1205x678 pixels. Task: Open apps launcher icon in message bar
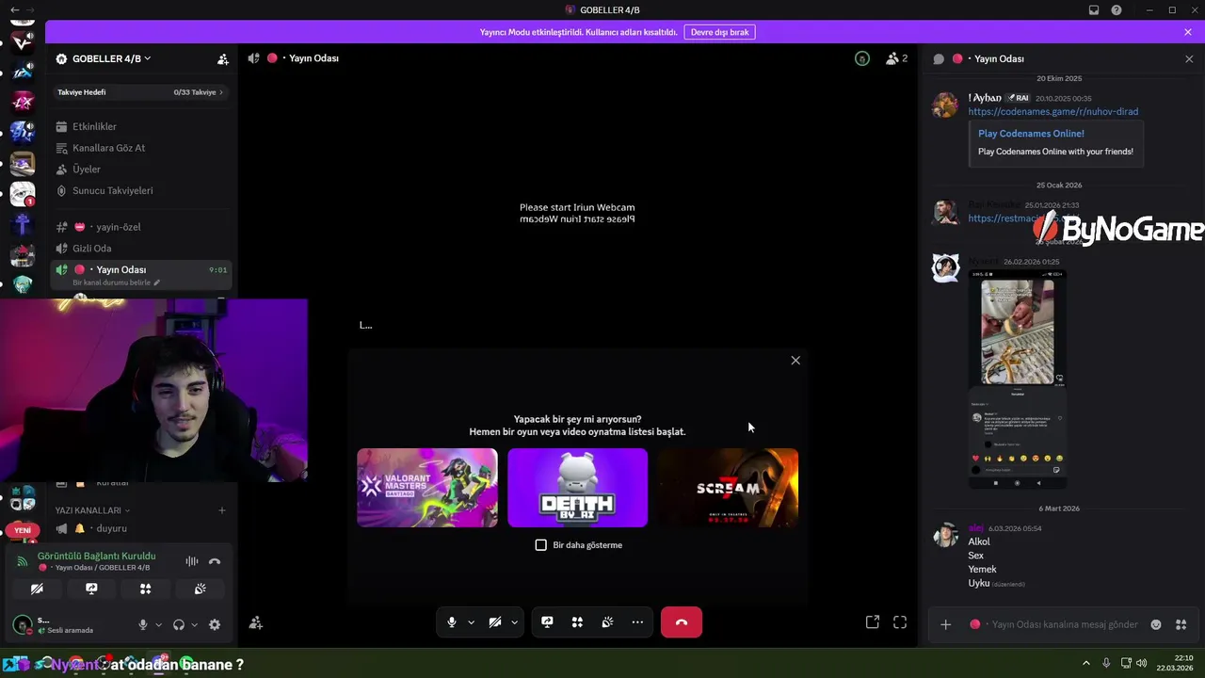[x=1181, y=624]
